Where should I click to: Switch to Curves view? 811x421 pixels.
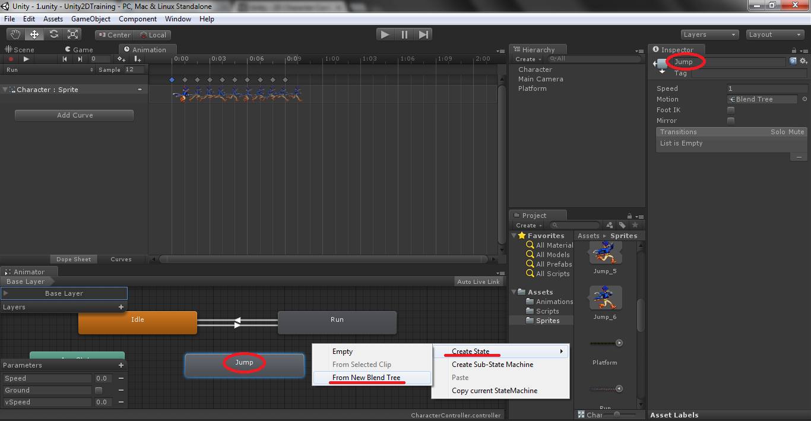[x=121, y=259]
